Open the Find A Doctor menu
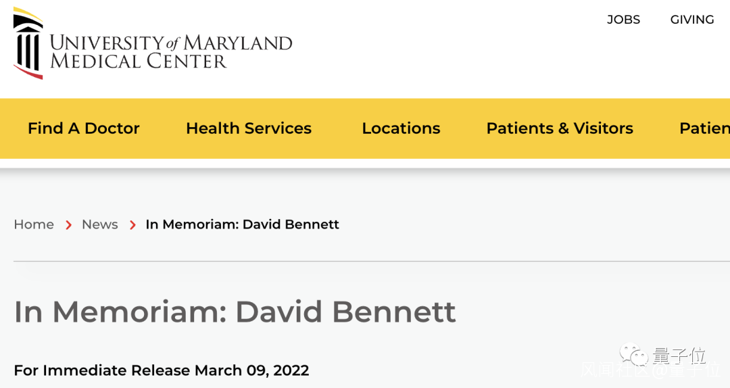This screenshot has width=730, height=388. [x=83, y=128]
